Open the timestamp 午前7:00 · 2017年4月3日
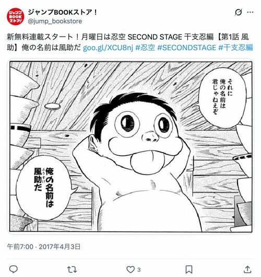The image size is (261, 277). pos(44,247)
